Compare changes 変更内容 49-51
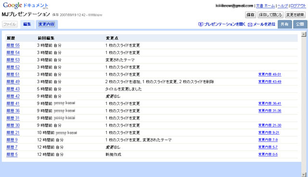The height and width of the screenshot is (177, 308). coord(269,75)
